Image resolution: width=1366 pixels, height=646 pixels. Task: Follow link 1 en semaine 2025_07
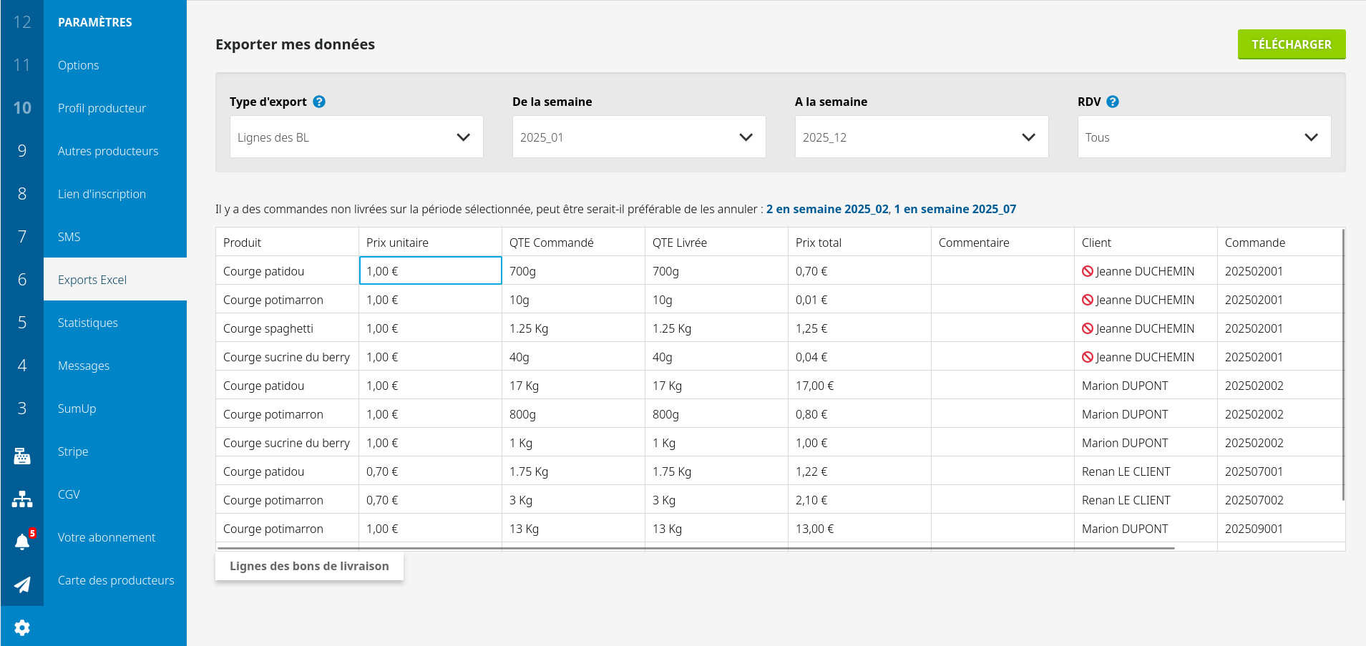tap(955, 209)
